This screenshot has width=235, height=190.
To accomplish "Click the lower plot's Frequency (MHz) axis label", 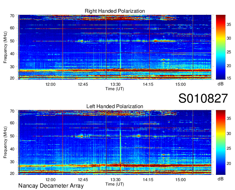I will 5,142.
